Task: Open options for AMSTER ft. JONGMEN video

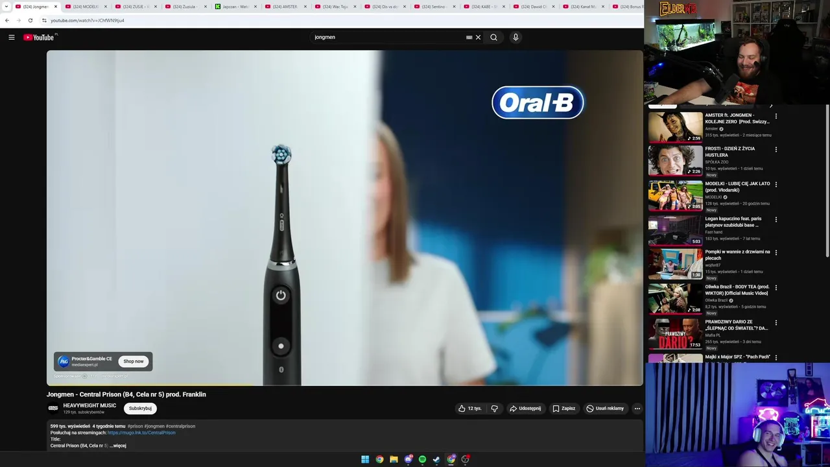Action: coord(776,116)
